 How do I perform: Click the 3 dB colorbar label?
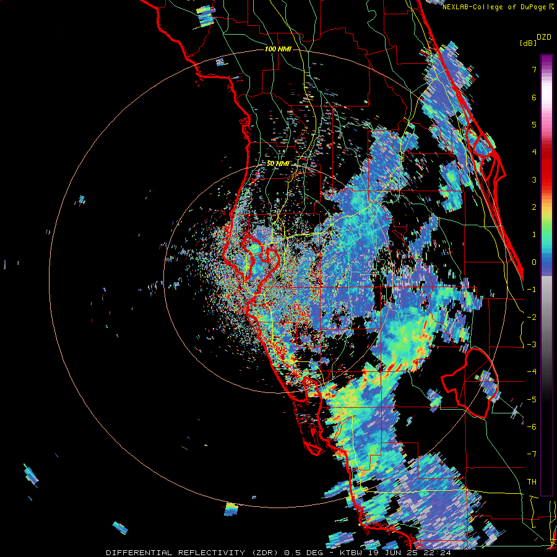pyautogui.click(x=534, y=179)
